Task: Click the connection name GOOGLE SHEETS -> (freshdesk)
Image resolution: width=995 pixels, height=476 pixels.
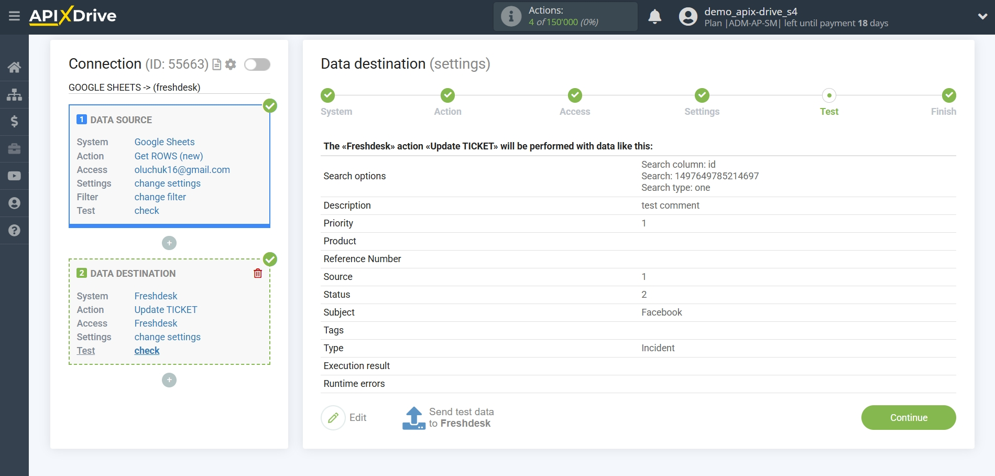Action: click(x=135, y=88)
